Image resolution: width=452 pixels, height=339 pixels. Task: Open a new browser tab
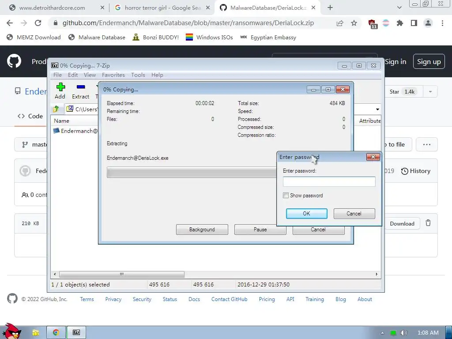330,8
